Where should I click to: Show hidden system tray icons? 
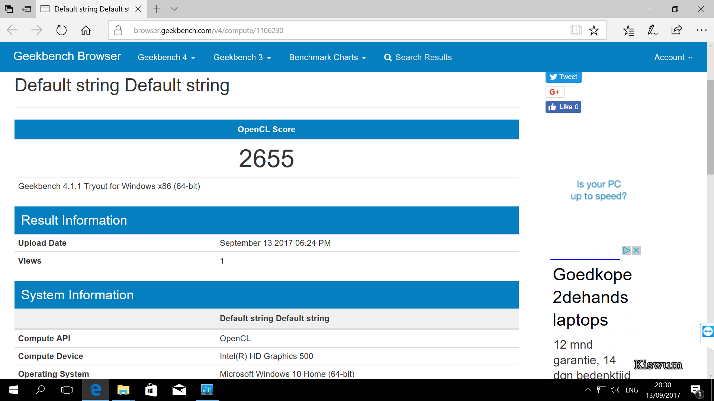click(588, 390)
